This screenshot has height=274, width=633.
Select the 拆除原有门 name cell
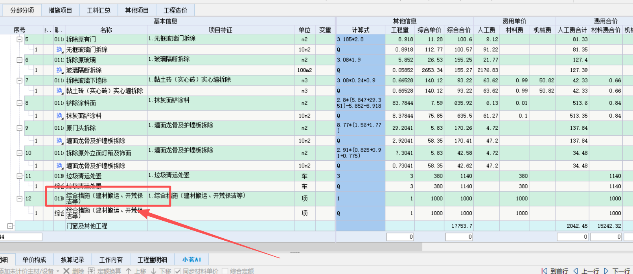[106, 39]
